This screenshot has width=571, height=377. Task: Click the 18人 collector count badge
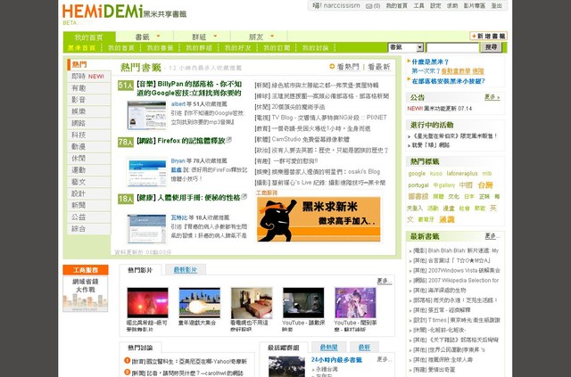(126, 199)
